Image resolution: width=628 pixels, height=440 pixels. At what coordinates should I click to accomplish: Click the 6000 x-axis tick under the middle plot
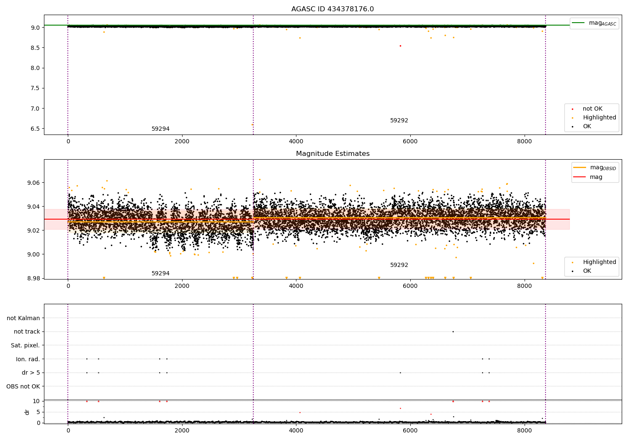[410, 286]
